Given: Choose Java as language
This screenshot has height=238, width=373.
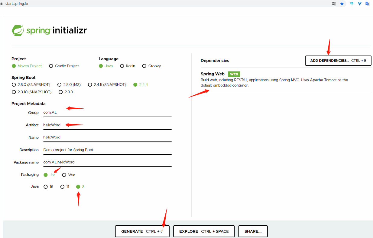Looking at the screenshot, I should pyautogui.click(x=106, y=66).
